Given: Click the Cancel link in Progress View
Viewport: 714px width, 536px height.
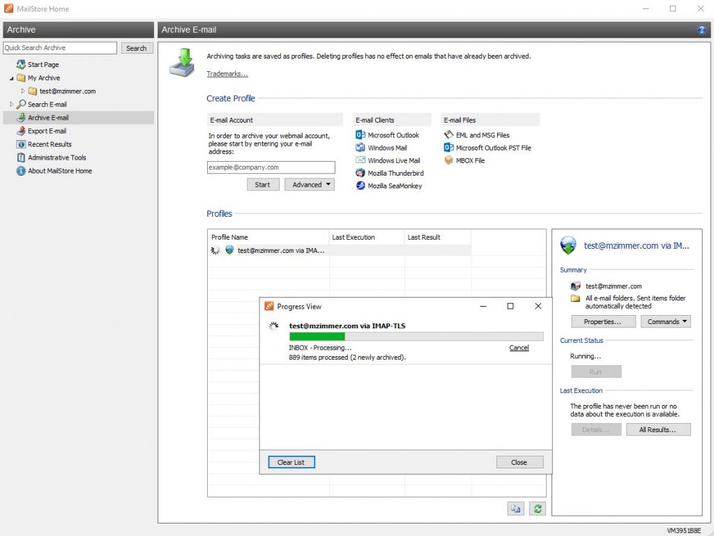Looking at the screenshot, I should tap(519, 348).
